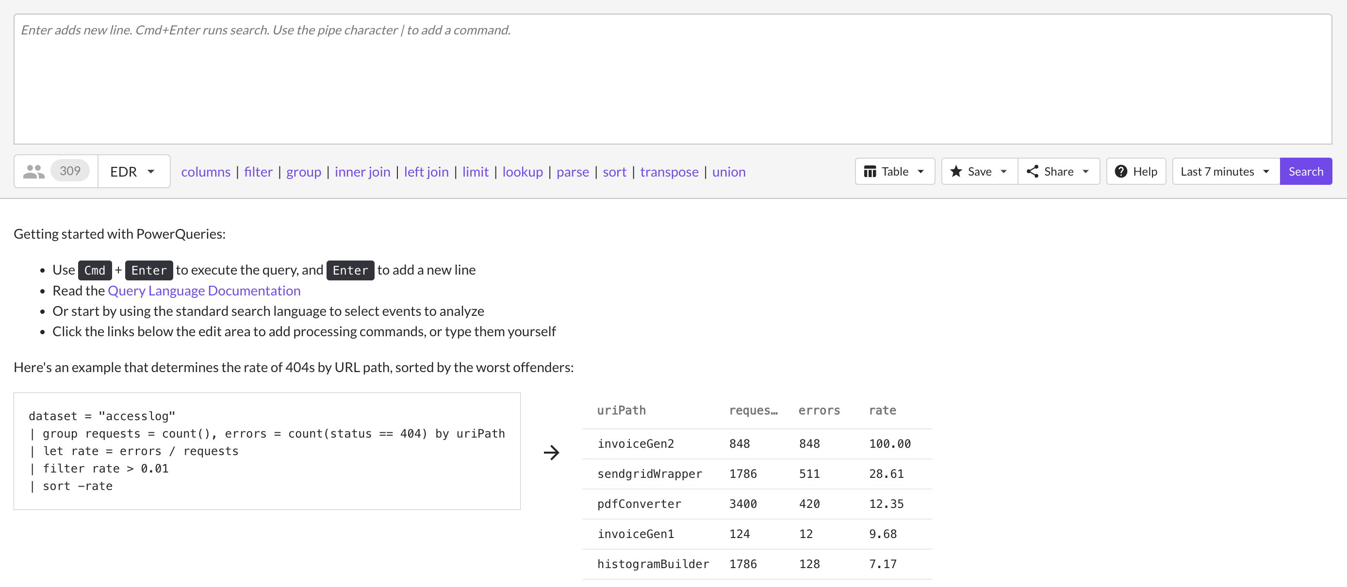Expand the Save options arrow

(1003, 171)
